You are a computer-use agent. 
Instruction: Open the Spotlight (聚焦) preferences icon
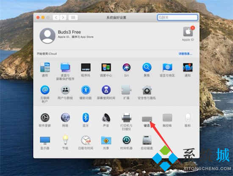pos(147,67)
